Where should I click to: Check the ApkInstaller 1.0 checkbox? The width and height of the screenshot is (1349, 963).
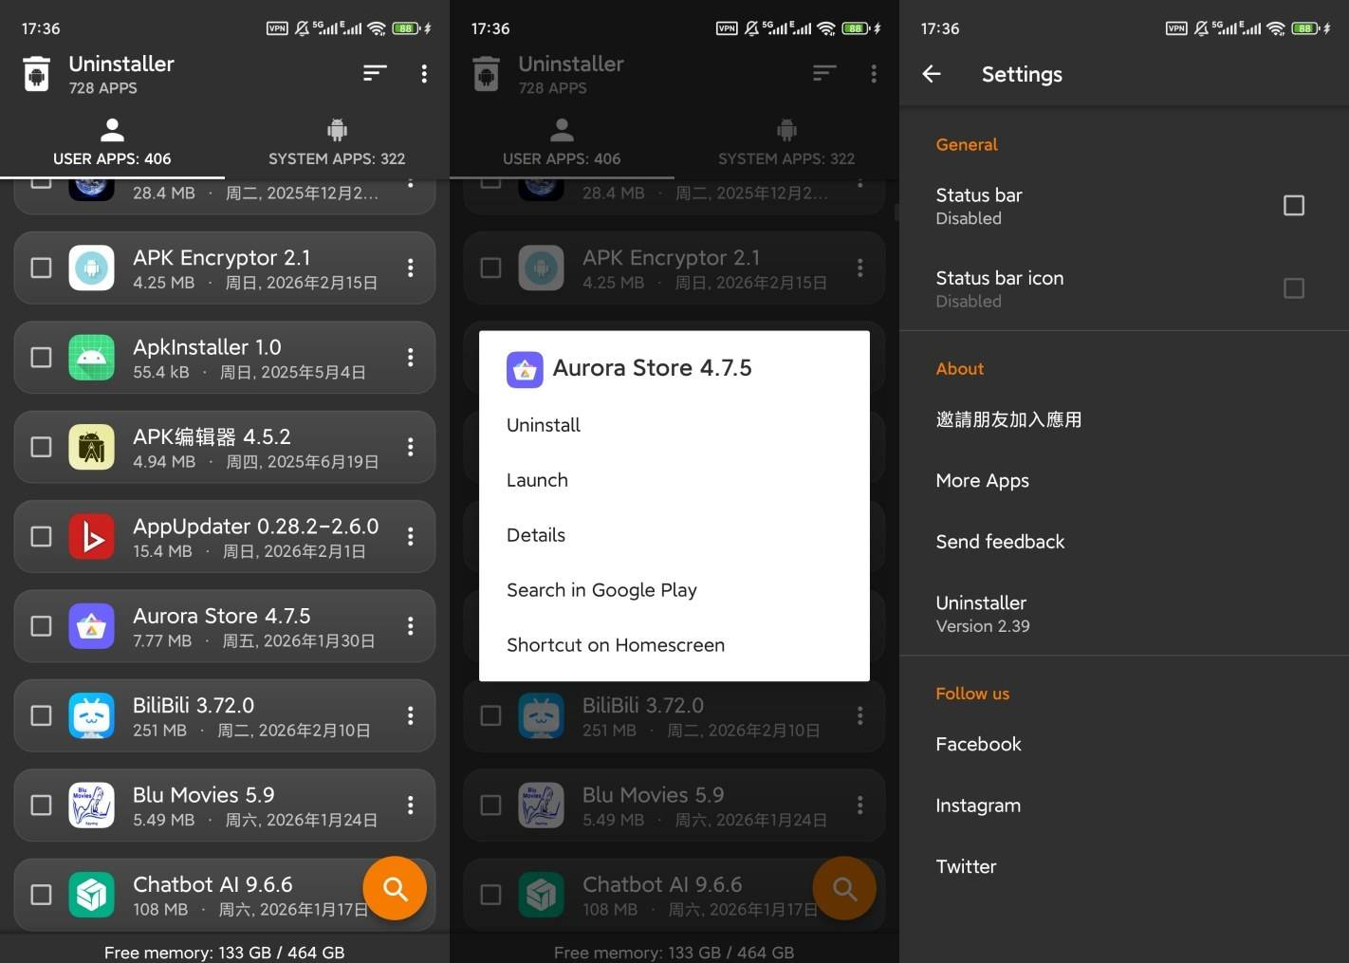pos(41,358)
